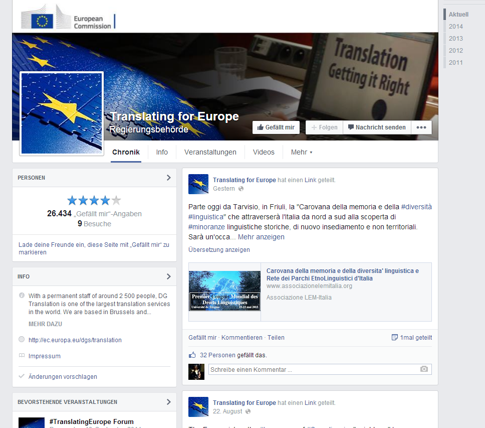Click Gefällt mir under the post

click(202, 338)
